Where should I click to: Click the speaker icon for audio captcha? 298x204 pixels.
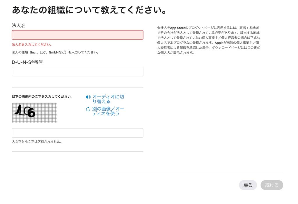coord(88,97)
